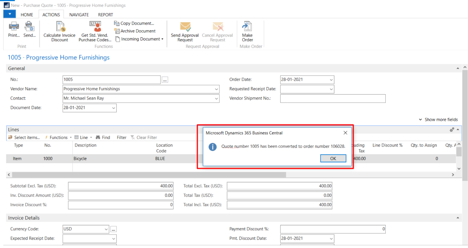Select the item number 1000 cell
This screenshot has width=468, height=248.
(x=48, y=159)
